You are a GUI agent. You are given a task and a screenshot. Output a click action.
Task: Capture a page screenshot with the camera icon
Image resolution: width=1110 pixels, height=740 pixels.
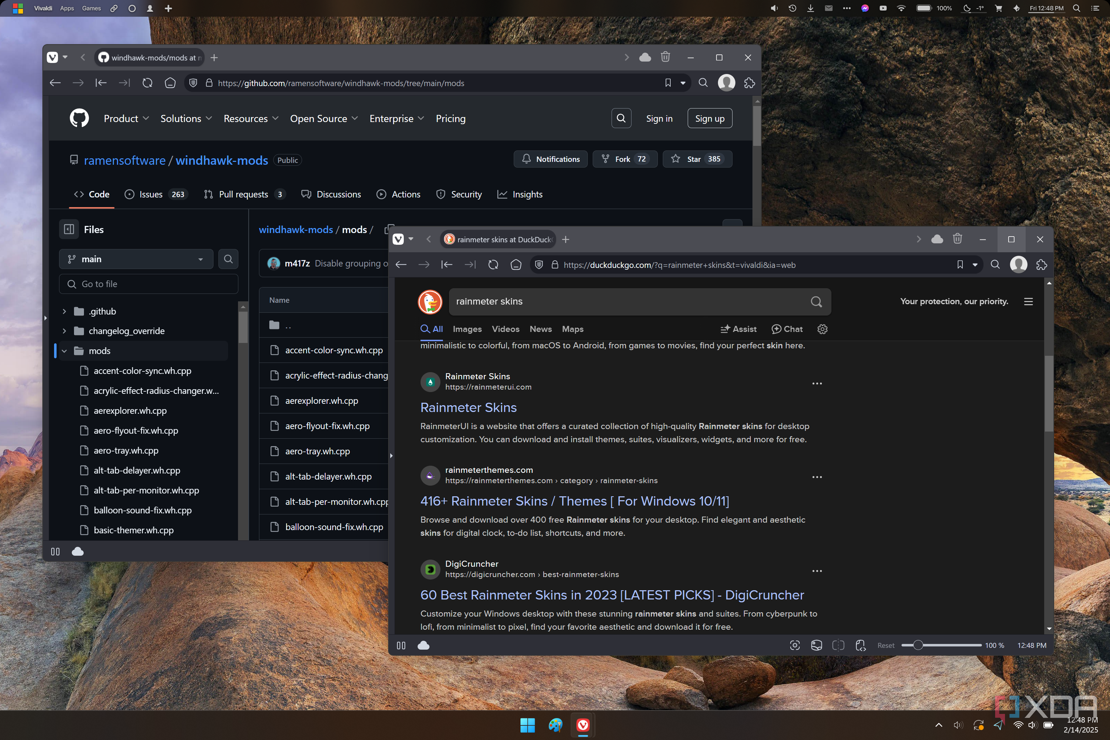coord(795,645)
